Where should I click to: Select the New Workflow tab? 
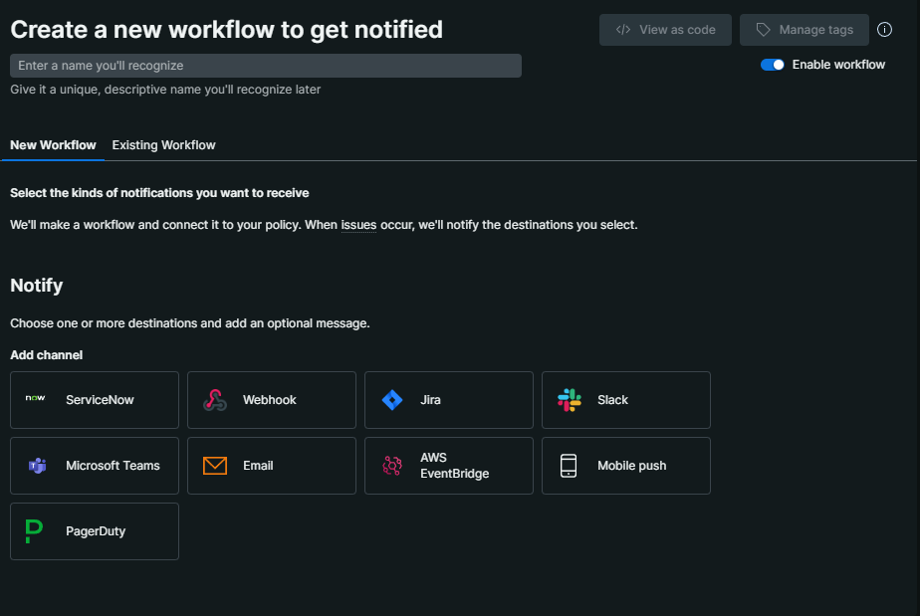[53, 145]
